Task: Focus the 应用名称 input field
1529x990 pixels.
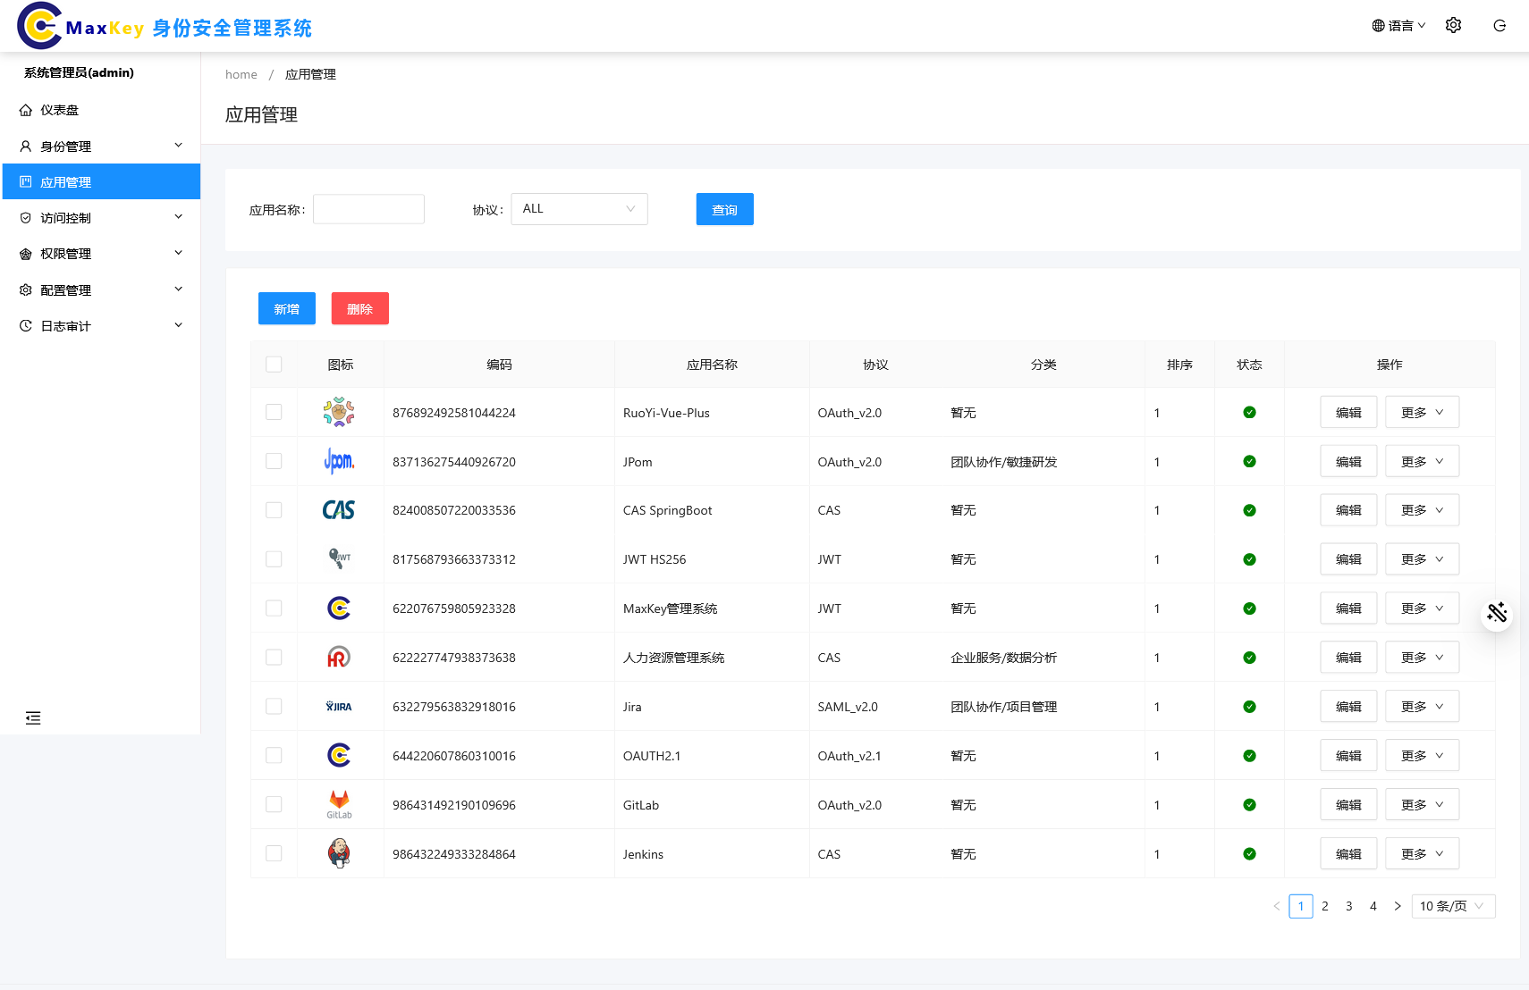Action: (368, 209)
